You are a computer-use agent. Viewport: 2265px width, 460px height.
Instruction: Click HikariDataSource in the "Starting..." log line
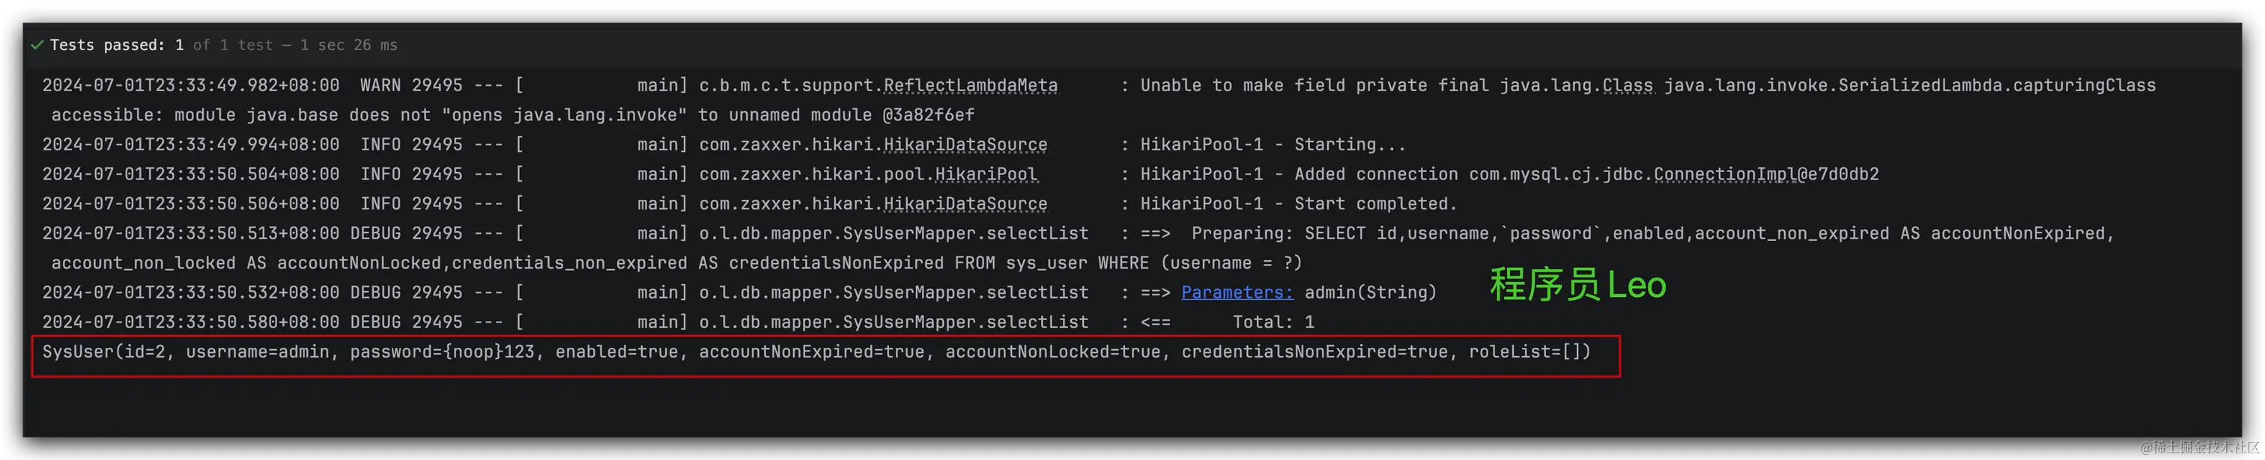[x=965, y=144]
